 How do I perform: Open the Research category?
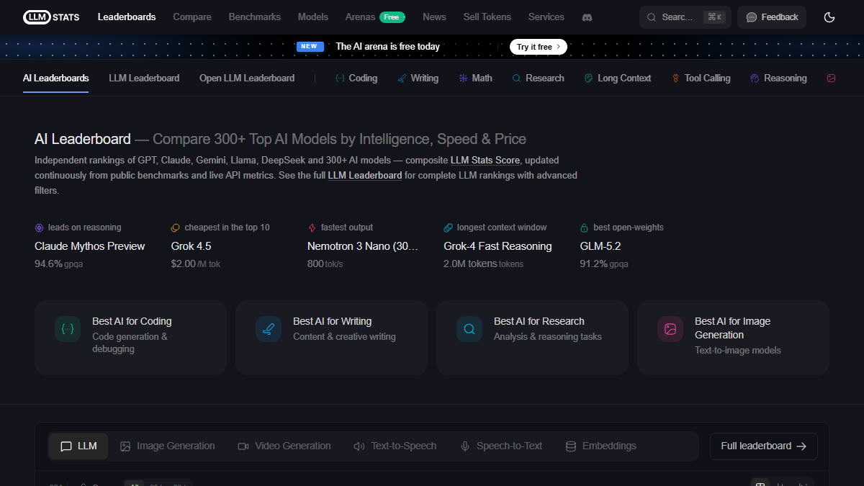(538, 78)
